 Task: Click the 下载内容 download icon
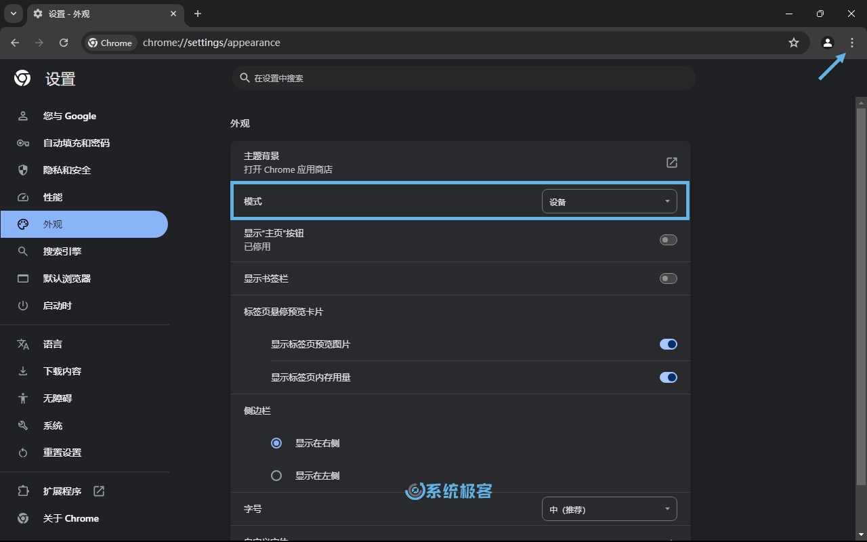(x=23, y=371)
